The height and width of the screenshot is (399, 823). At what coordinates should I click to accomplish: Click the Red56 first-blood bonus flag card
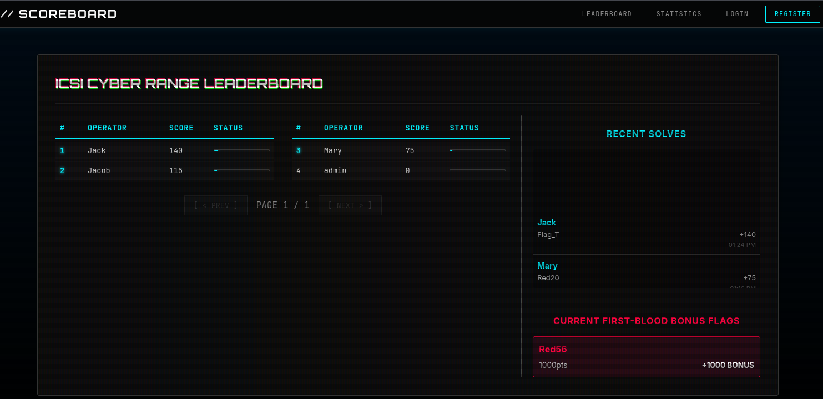tap(646, 357)
